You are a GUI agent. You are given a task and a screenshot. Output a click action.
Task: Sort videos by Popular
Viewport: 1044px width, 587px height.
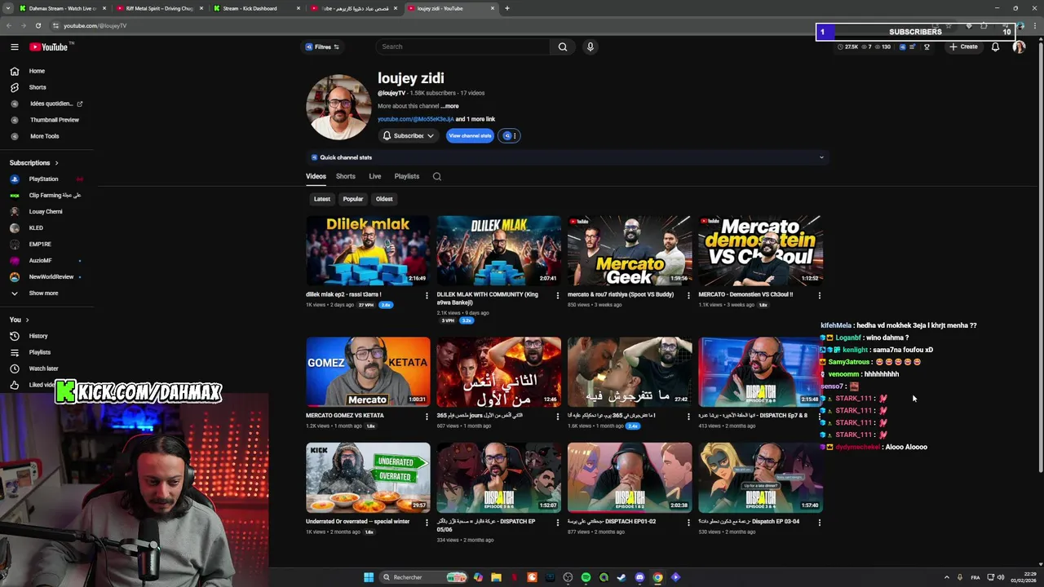pos(353,199)
